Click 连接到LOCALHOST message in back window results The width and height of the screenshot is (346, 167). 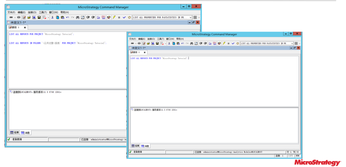pyautogui.click(x=37, y=92)
